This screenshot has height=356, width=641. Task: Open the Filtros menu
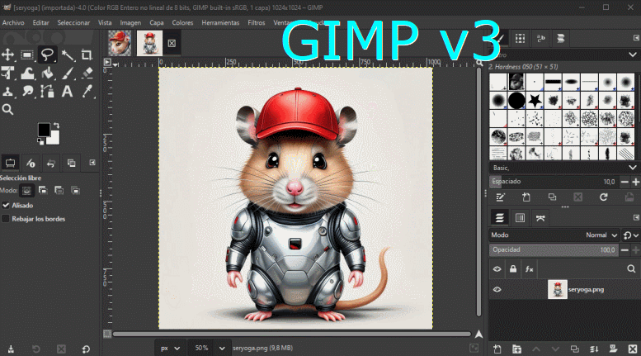click(257, 23)
